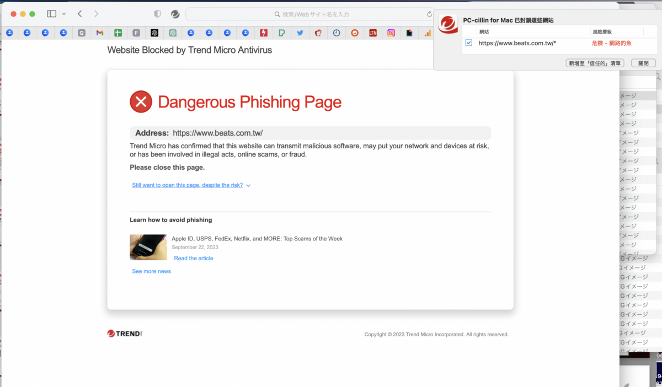Focus the Safari search/address field
Screen dimensions: 662x387
[311, 14]
